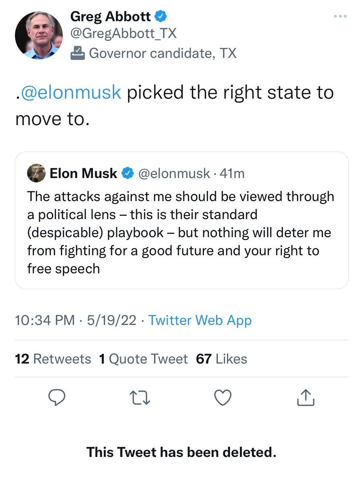Click the Governor candidate, TX label
This screenshot has width=363, height=484.
162,53
